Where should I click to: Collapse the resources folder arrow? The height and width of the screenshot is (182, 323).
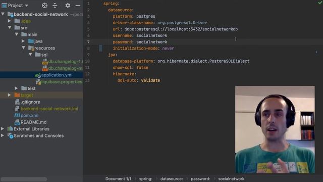[x=23, y=48]
